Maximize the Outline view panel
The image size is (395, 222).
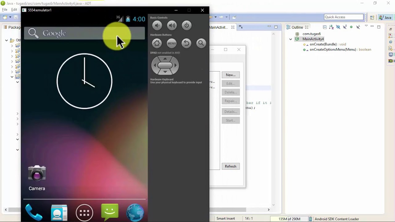(379, 27)
